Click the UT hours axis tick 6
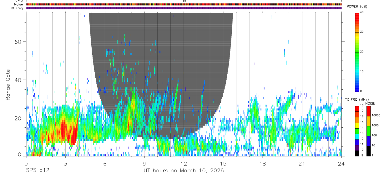 pyautogui.click(x=105, y=164)
